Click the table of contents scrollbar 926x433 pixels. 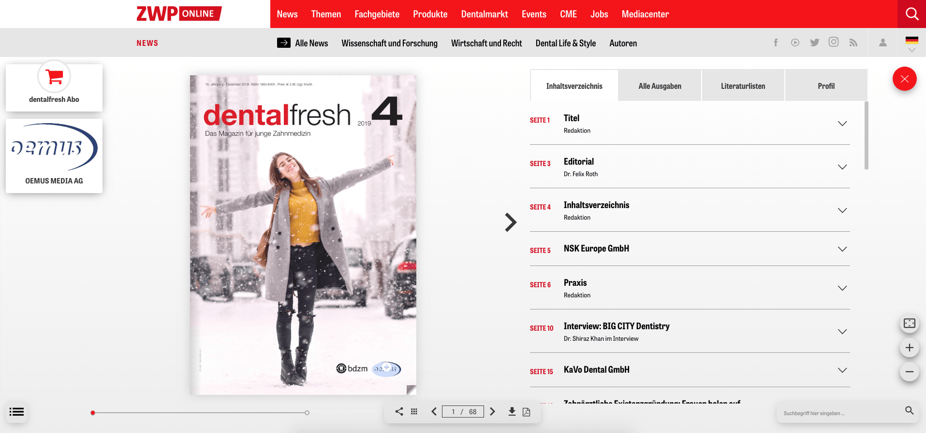866,135
